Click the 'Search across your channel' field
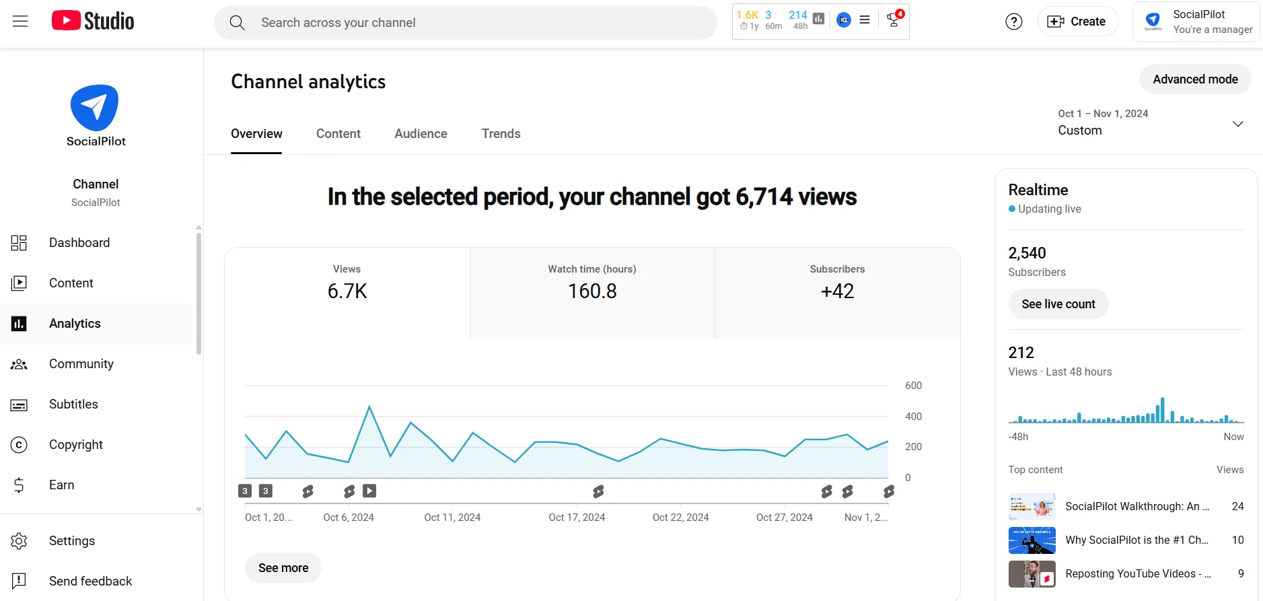 pos(466,23)
